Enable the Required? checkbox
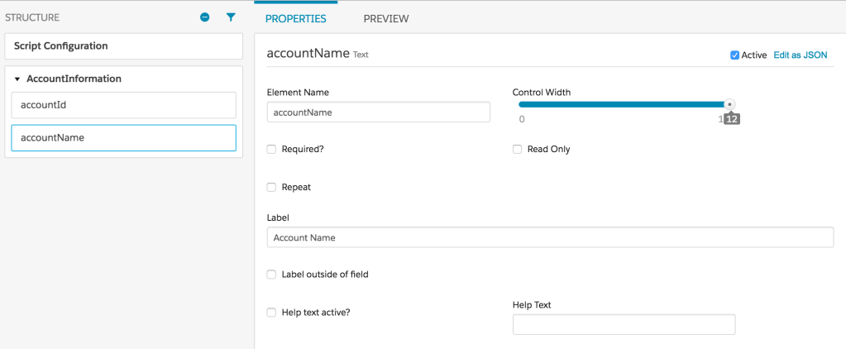Image resolution: width=846 pixels, height=349 pixels. [271, 150]
